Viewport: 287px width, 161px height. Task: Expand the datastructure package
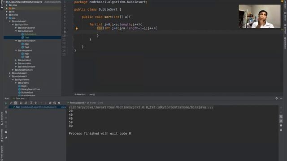[13, 70]
